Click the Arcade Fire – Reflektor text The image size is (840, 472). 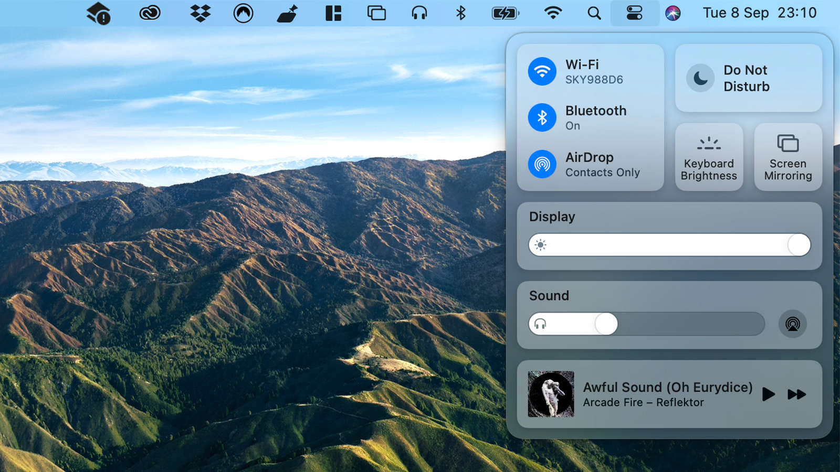pyautogui.click(x=643, y=402)
